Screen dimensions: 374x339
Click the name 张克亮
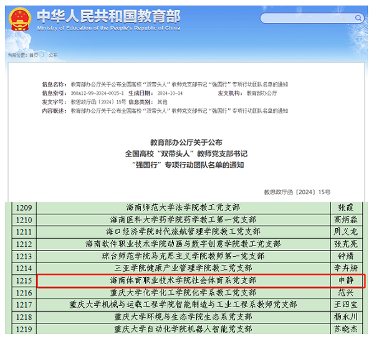[x=346, y=244]
